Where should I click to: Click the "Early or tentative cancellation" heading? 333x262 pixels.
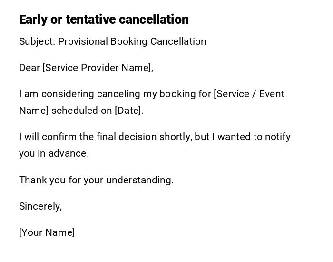pos(104,20)
